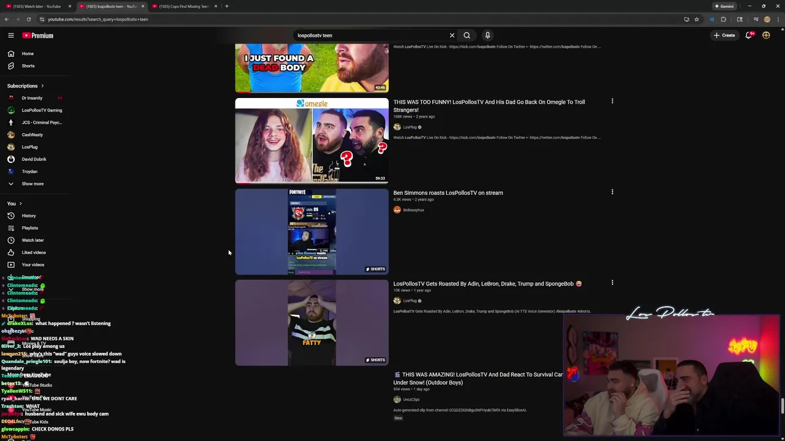Play the Omegle video thumbnail
Image resolution: width=785 pixels, height=441 pixels.
pyautogui.click(x=312, y=141)
